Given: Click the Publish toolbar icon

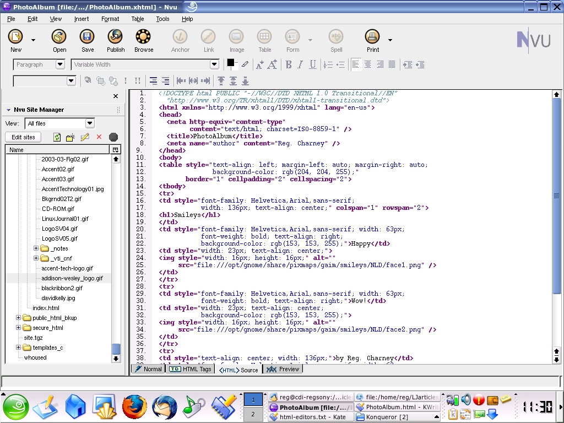Looking at the screenshot, I should click(x=115, y=37).
